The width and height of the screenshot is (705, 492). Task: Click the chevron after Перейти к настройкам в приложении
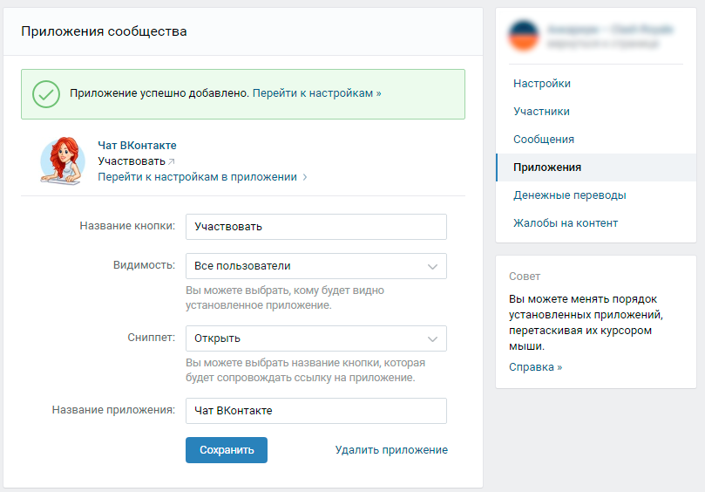[305, 177]
